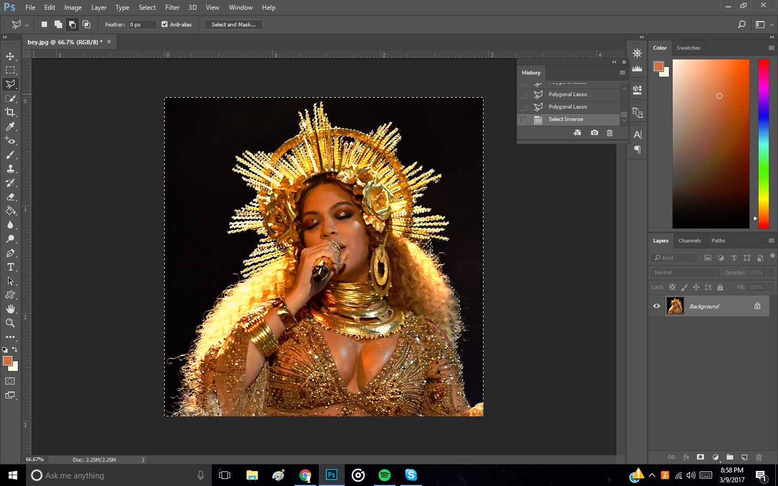Viewport: 778px width, 486px height.
Task: Select the Eyedropper tool
Action: [x=10, y=126]
